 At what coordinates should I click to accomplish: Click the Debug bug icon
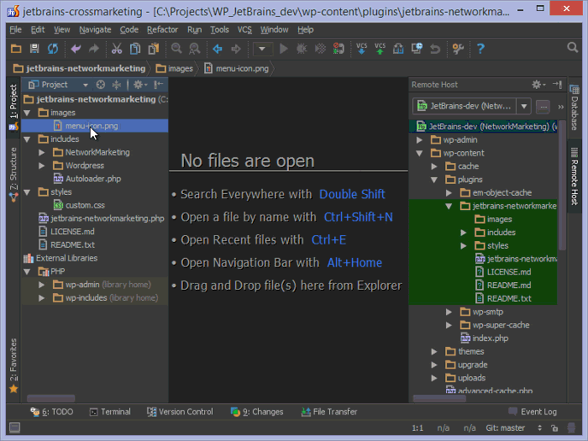[x=302, y=49]
